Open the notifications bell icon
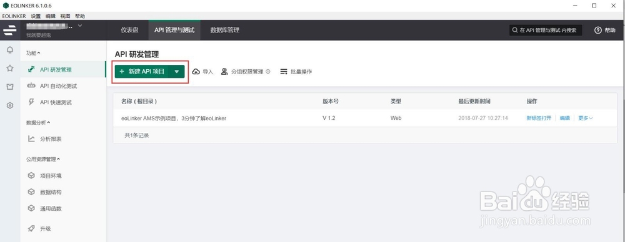The image size is (625, 242). click(x=10, y=50)
